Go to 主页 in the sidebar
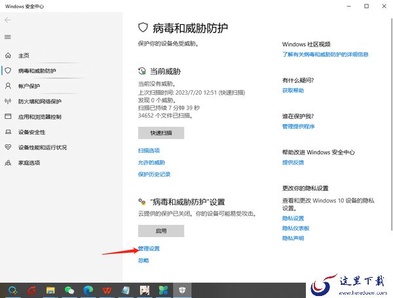393x298 pixels. click(x=24, y=56)
